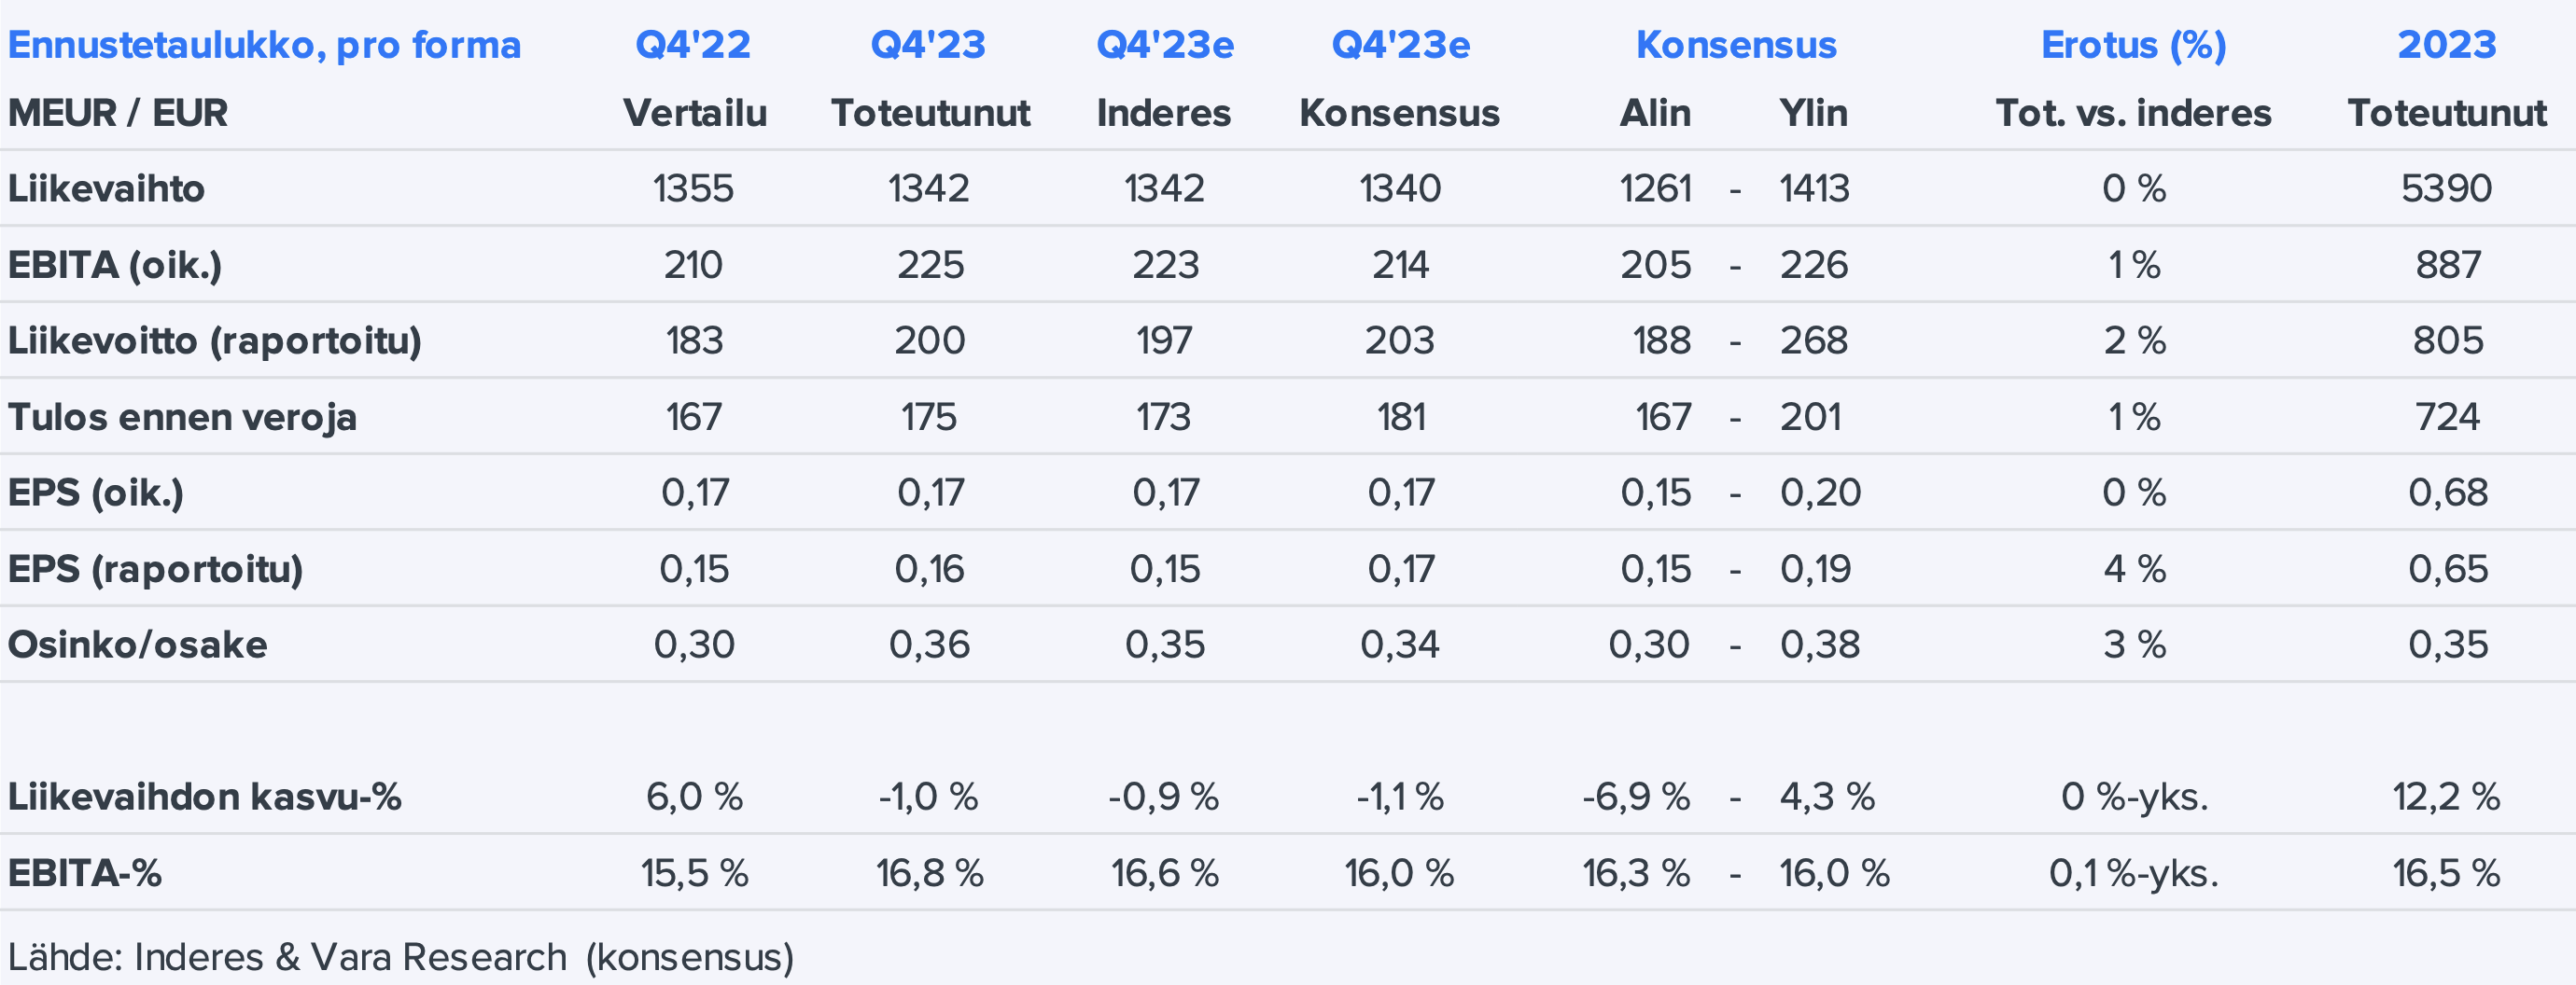Image resolution: width=2576 pixels, height=985 pixels.
Task: Click the 'Ennustetaulukko, pro forma' table title
Action: [264, 45]
